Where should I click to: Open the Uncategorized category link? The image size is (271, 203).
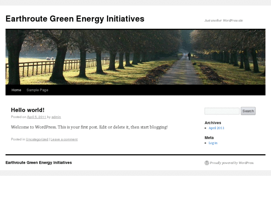[37, 139]
